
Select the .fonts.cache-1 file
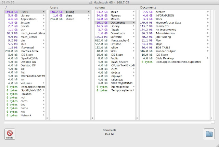coord(115,41)
